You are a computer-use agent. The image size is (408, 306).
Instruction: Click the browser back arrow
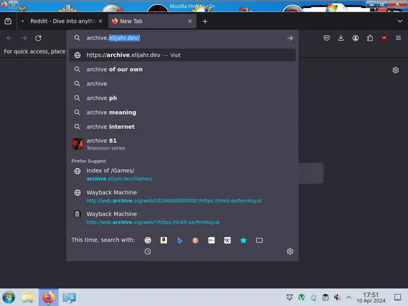pos(10,38)
